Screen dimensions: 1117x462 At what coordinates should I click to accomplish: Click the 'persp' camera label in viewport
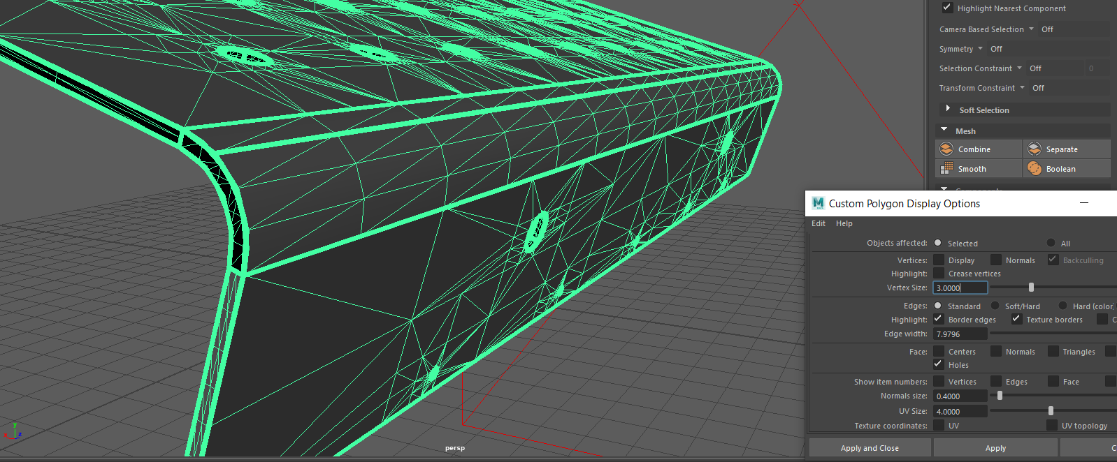pyautogui.click(x=455, y=448)
